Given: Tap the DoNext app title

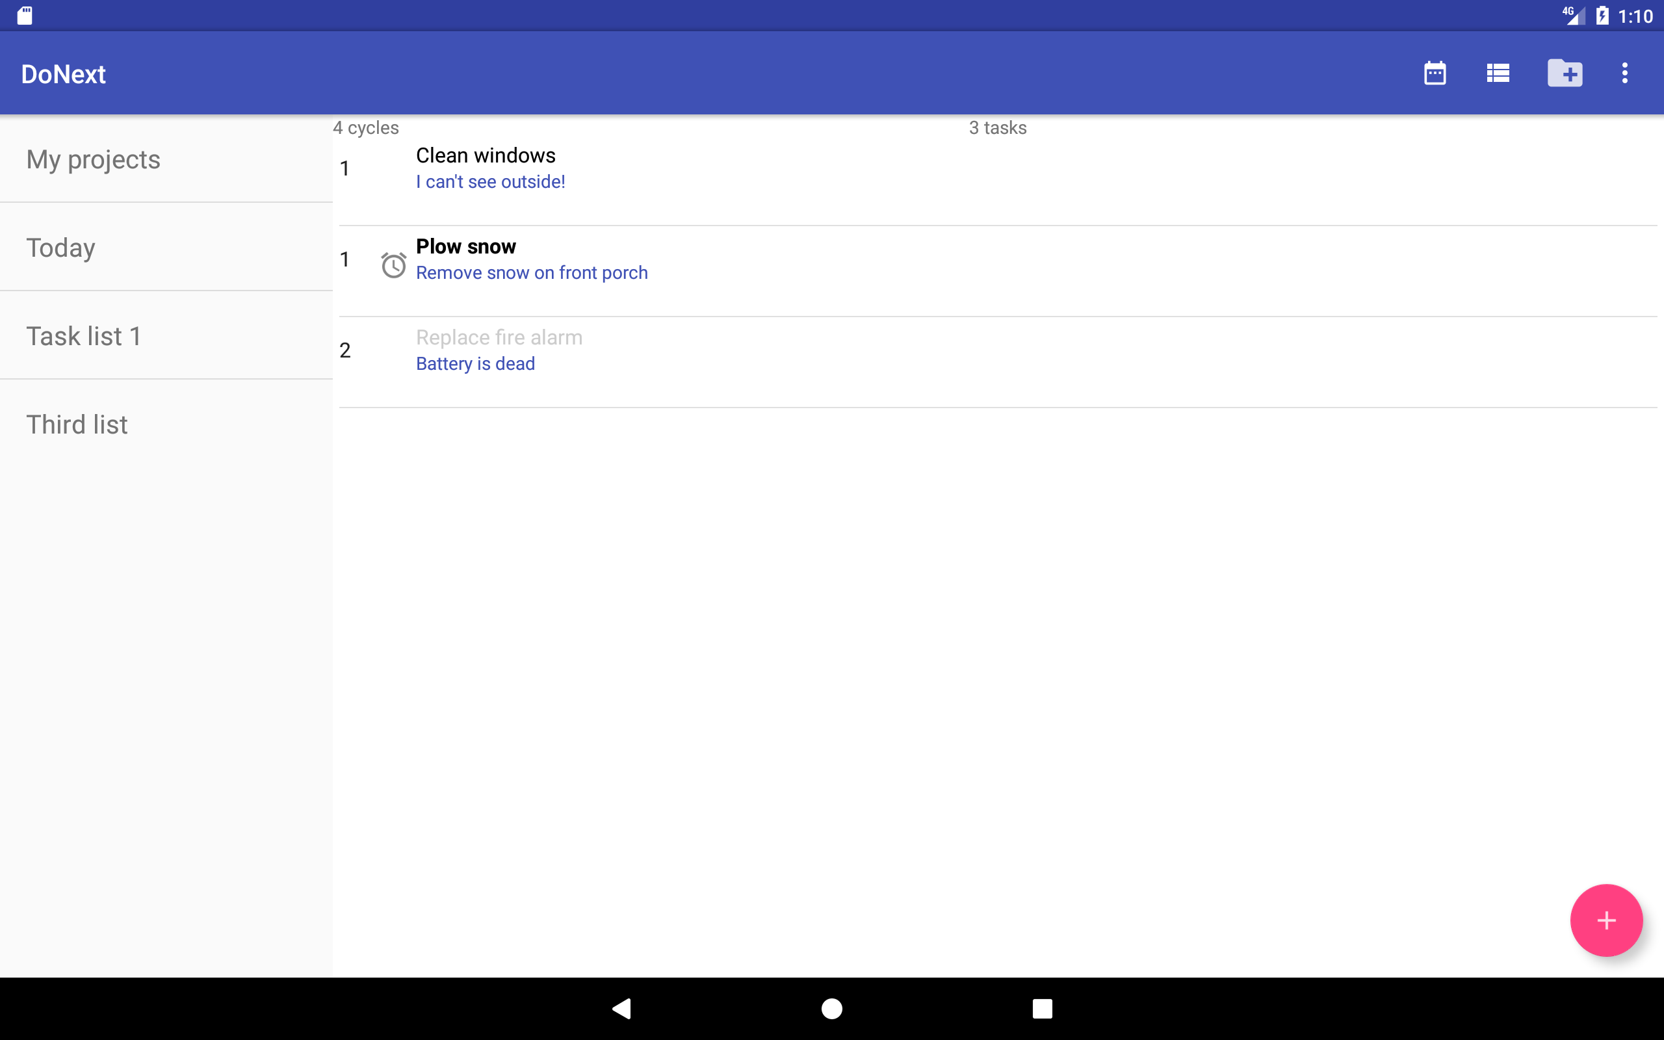Looking at the screenshot, I should tap(63, 74).
